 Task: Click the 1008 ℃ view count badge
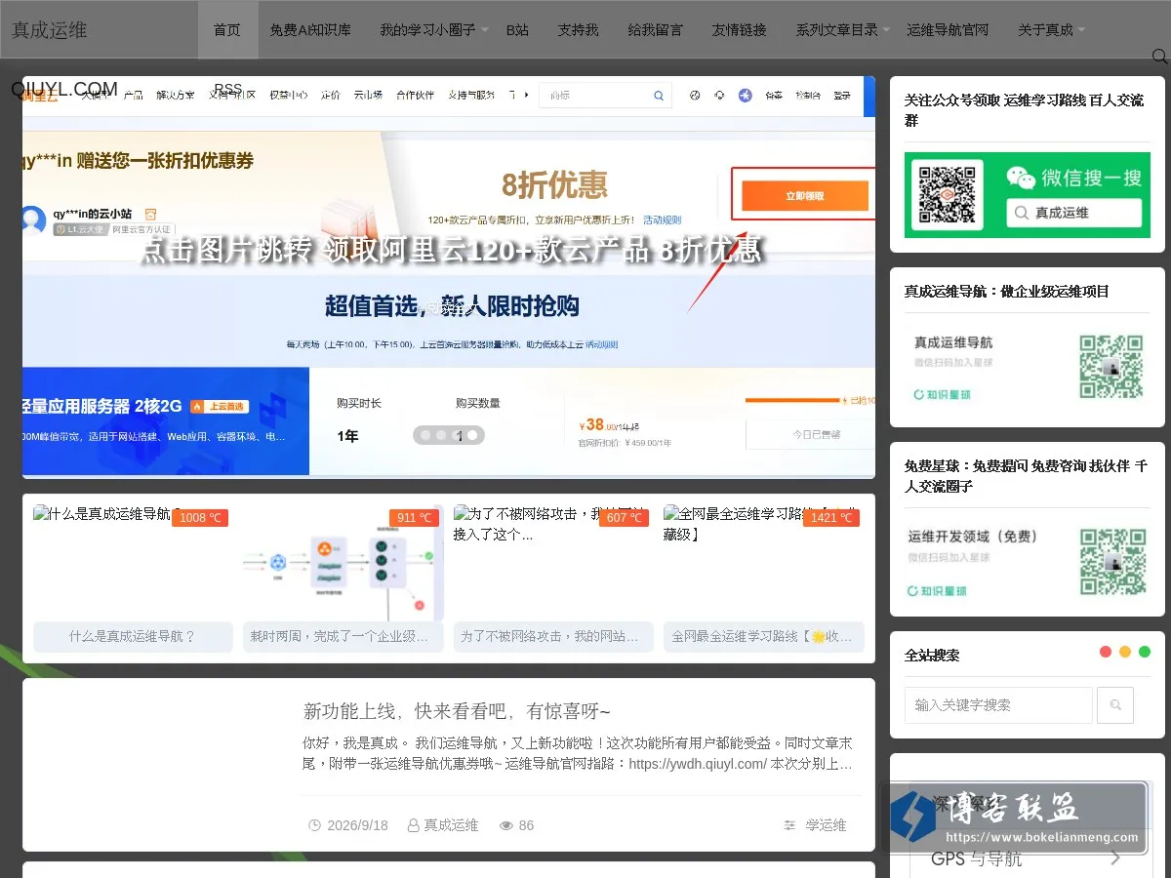click(200, 518)
